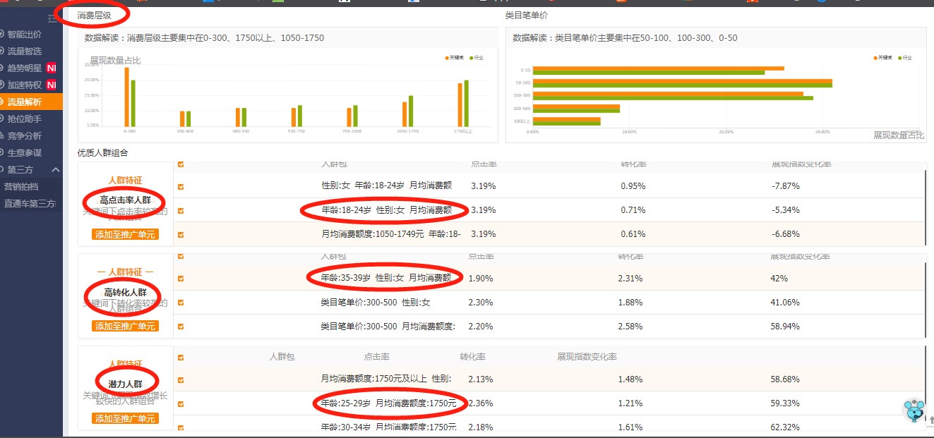The height and width of the screenshot is (438, 934).
Task: Open 营销拍档 under 第三方
Action: [x=21, y=186]
